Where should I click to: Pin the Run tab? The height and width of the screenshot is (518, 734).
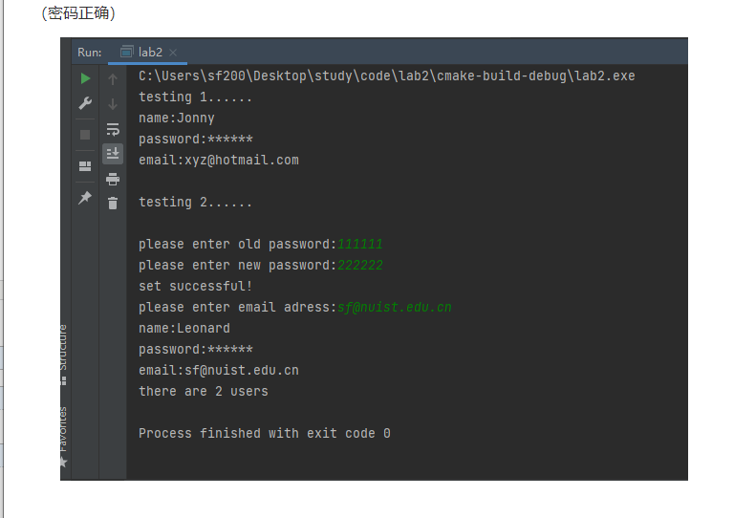coord(85,198)
